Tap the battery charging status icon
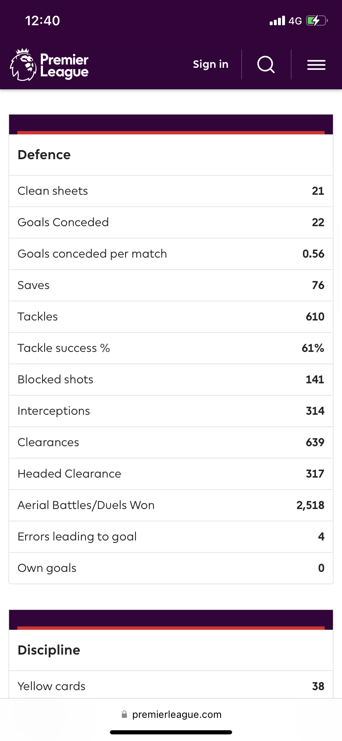Viewport: 342px width, 741px height. pos(316,21)
